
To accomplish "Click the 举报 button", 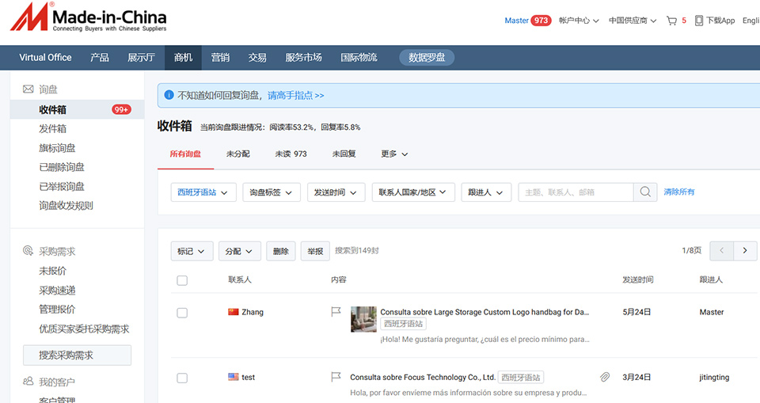I will (x=315, y=251).
